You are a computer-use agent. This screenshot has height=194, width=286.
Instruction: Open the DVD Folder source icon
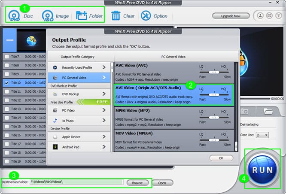[x=81, y=16]
